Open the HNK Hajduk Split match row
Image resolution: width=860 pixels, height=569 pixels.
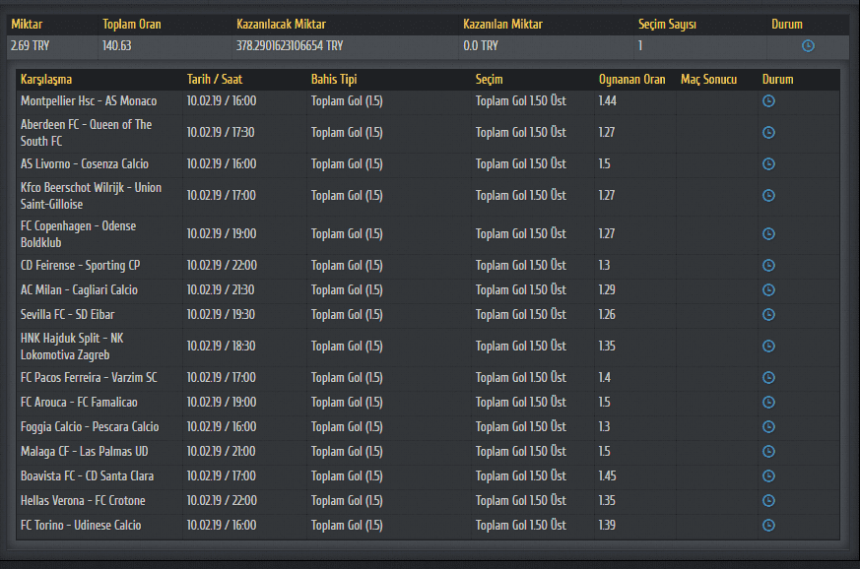tap(428, 347)
